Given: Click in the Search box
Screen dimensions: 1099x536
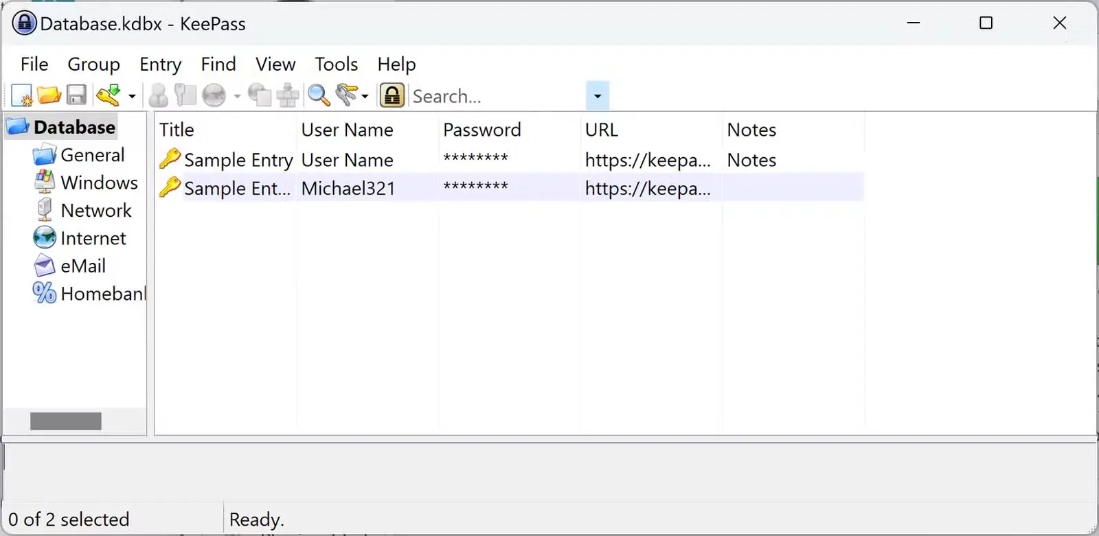Looking at the screenshot, I should coord(498,96).
